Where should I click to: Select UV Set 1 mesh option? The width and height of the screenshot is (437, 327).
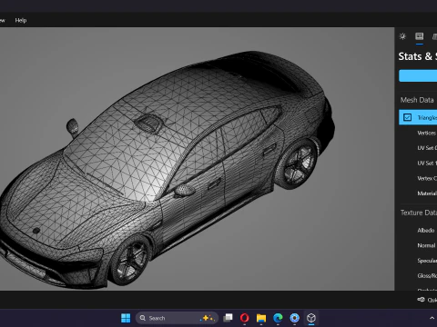tap(427, 163)
